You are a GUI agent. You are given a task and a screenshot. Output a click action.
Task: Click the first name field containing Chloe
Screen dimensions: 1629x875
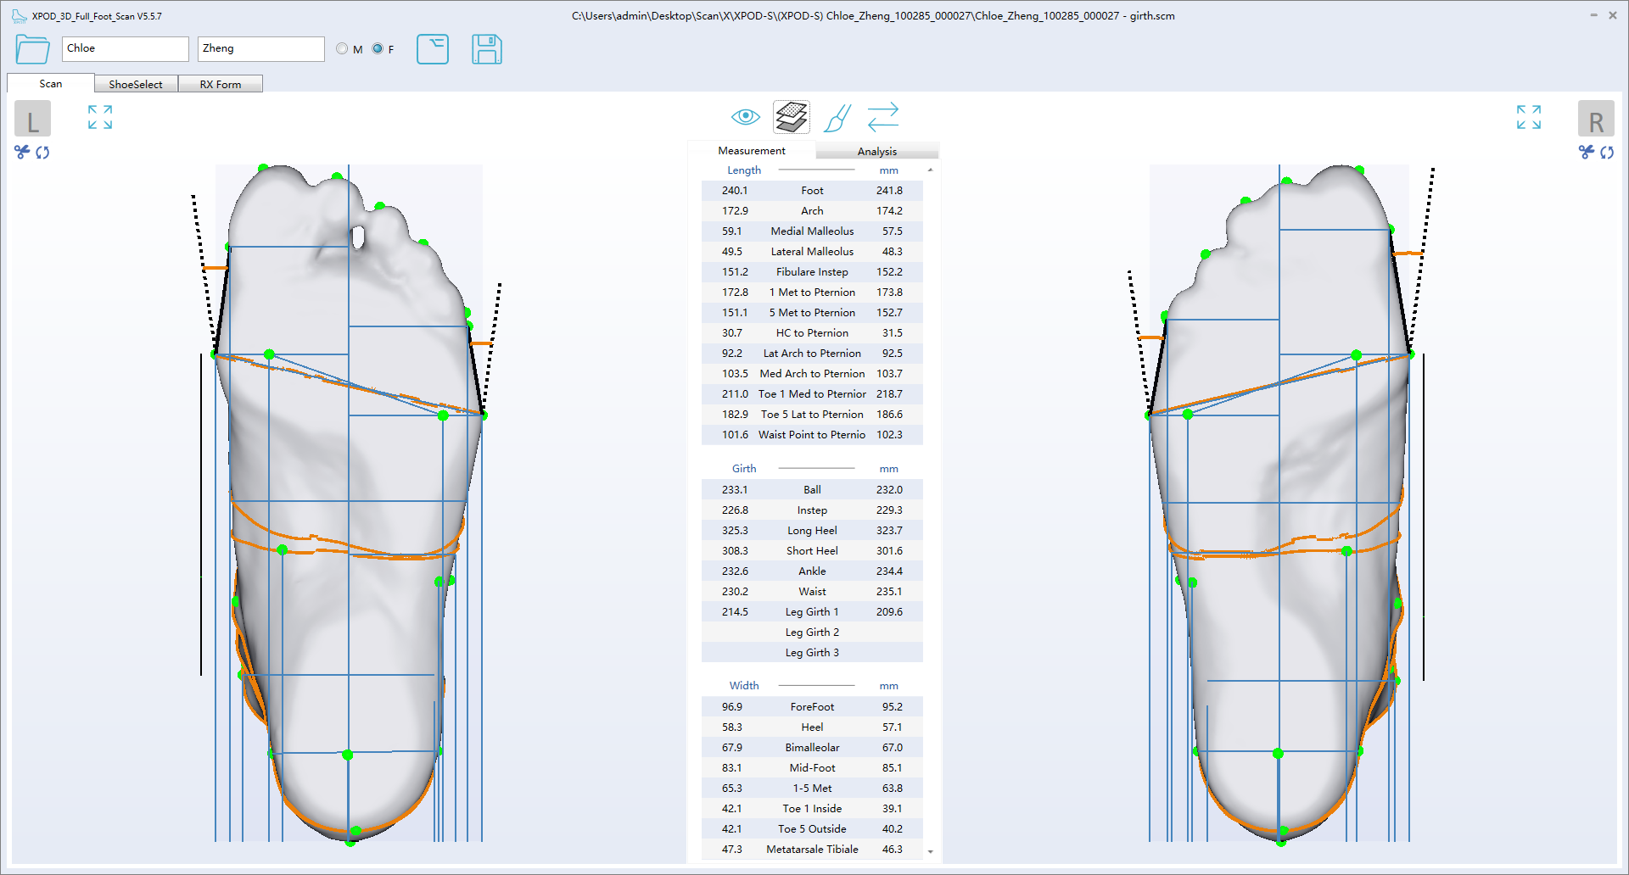(x=125, y=48)
